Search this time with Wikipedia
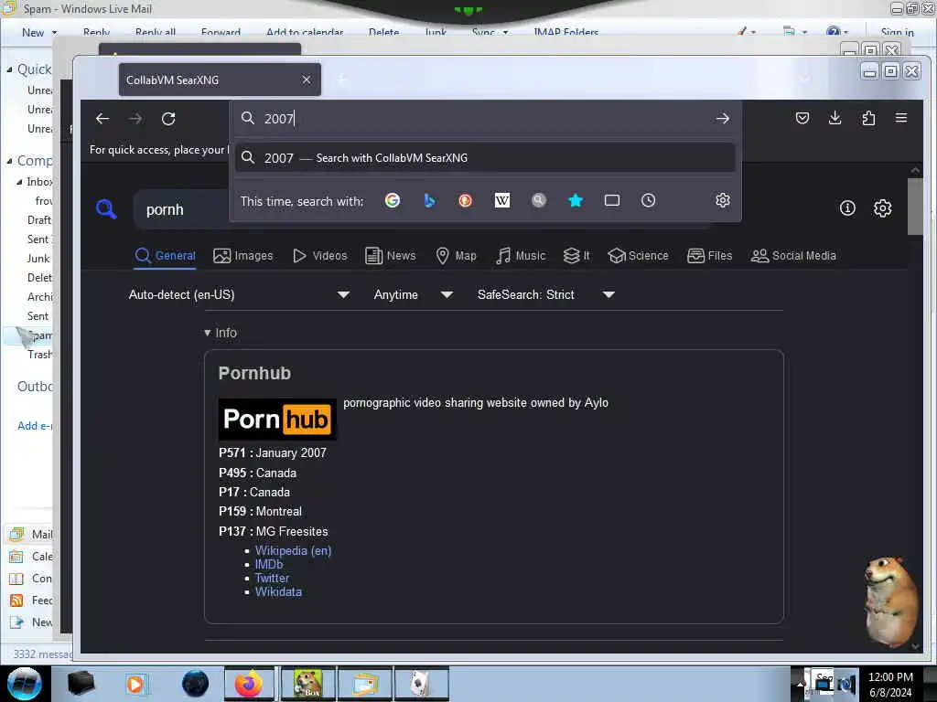Screen dimensions: 937x702 (502, 200)
